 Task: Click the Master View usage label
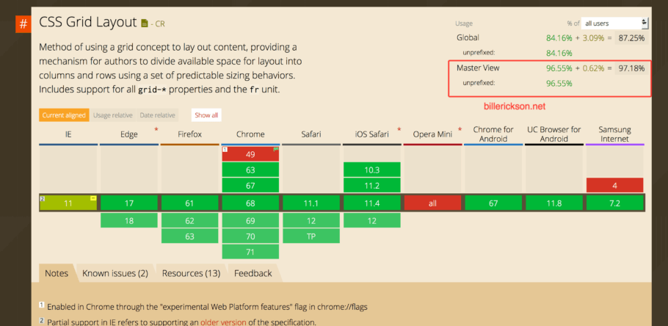pyautogui.click(x=478, y=68)
